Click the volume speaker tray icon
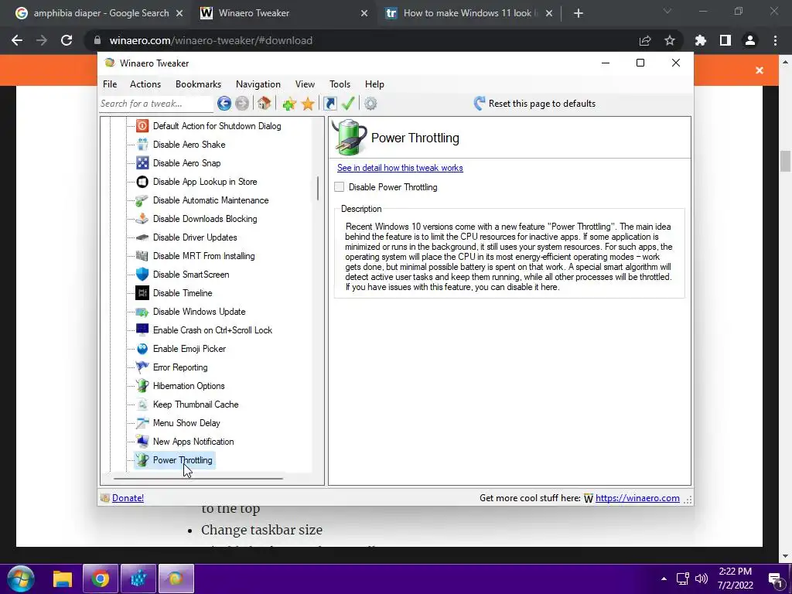792x594 pixels. [x=702, y=579]
